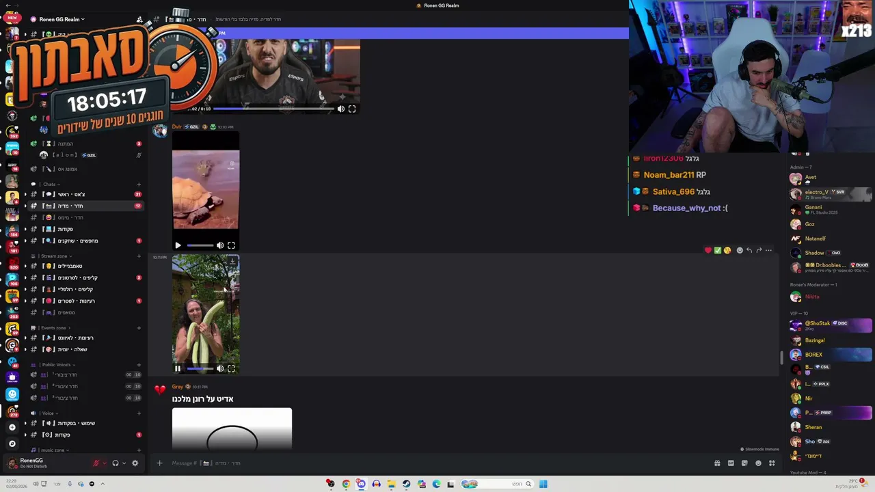The width and height of the screenshot is (875, 492).
Task: Open the קליפים · רולפליי channel
Action: coord(87,289)
